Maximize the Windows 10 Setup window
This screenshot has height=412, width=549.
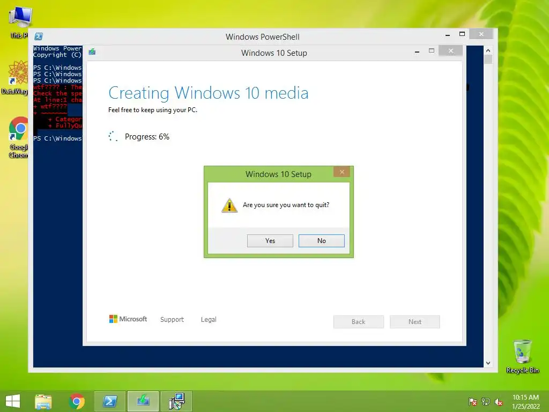point(432,51)
